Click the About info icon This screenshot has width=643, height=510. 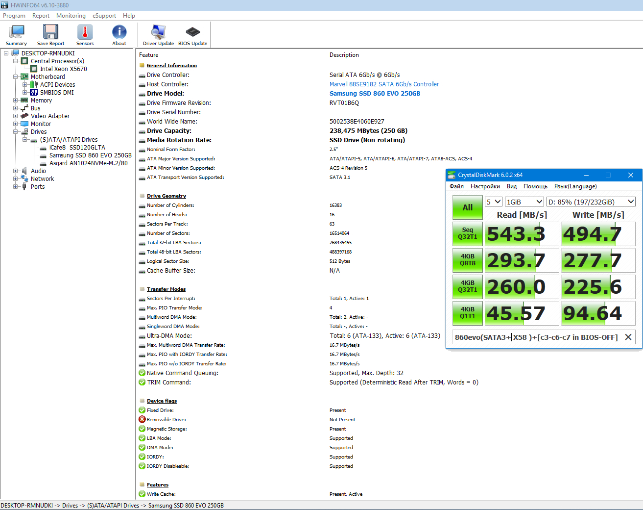(x=119, y=35)
